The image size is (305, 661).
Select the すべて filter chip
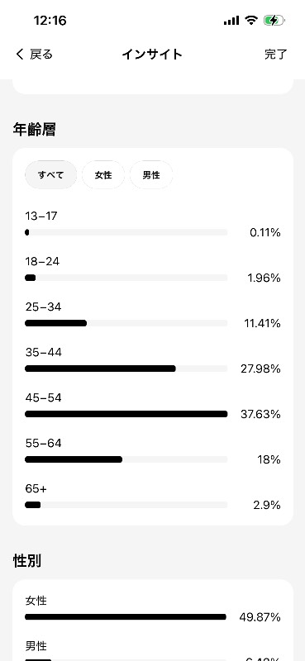51,174
